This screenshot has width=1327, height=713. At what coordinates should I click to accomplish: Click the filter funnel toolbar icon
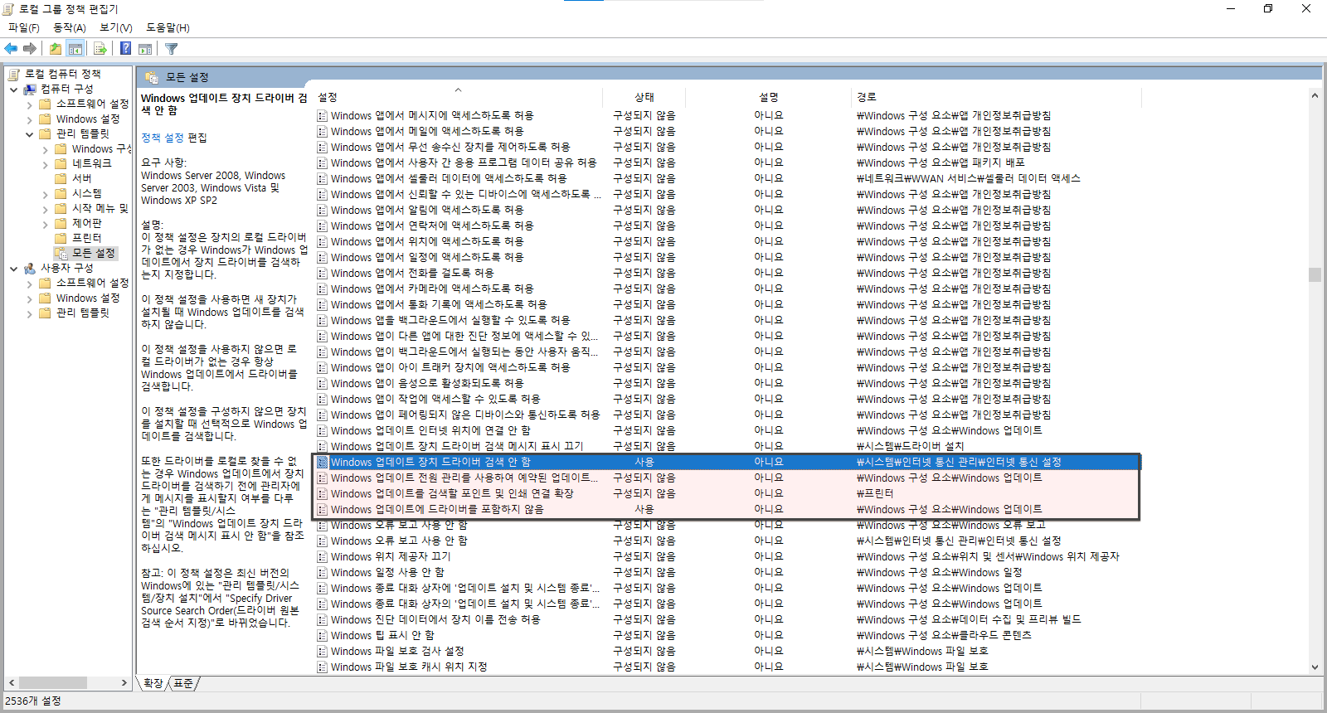pos(172,48)
